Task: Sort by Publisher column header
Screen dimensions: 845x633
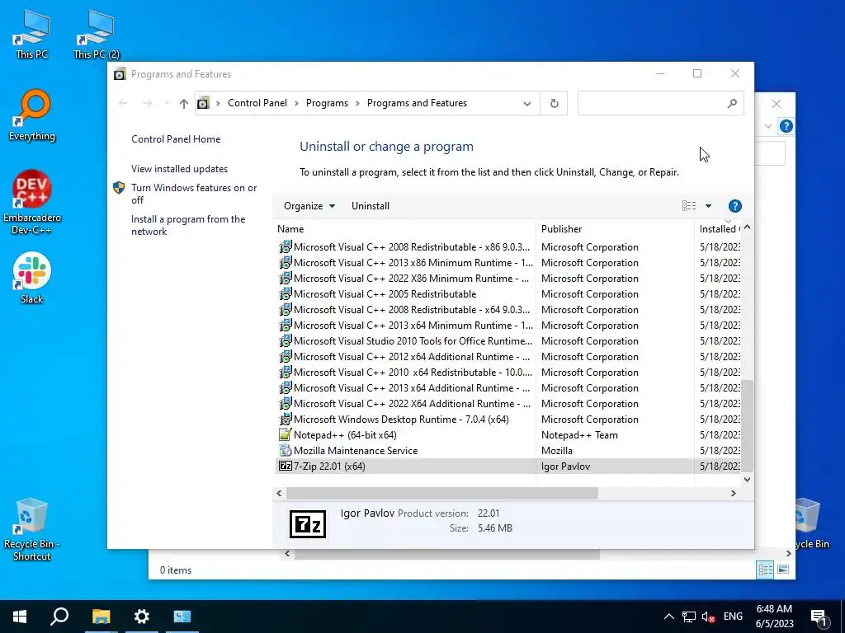Action: coord(615,229)
